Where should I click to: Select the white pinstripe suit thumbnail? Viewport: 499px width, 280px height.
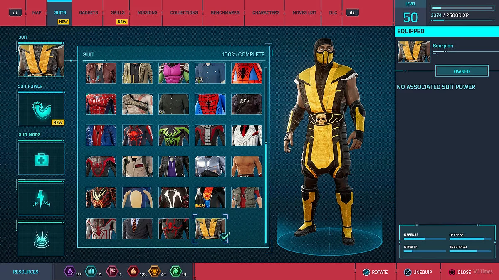247,135
